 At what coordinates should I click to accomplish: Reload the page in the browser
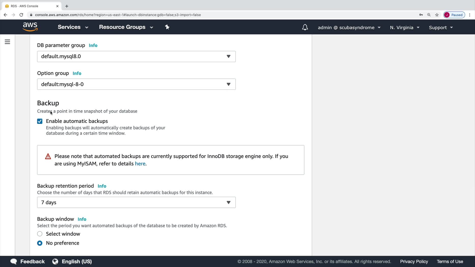[x=21, y=15]
